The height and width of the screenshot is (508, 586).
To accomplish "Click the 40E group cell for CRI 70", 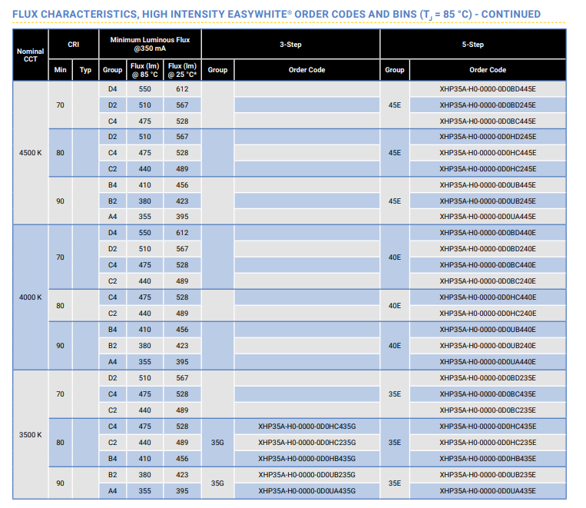I will pyautogui.click(x=395, y=257).
